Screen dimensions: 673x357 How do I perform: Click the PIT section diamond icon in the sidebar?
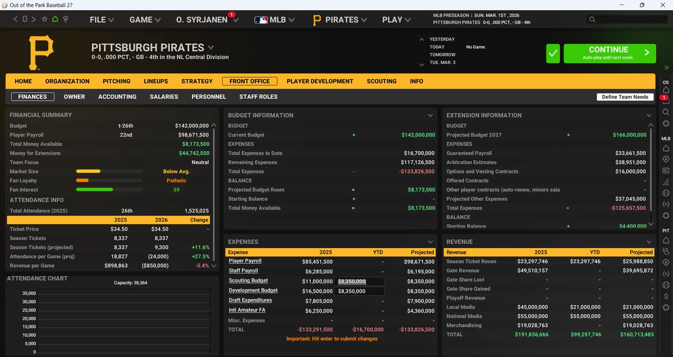(x=666, y=262)
